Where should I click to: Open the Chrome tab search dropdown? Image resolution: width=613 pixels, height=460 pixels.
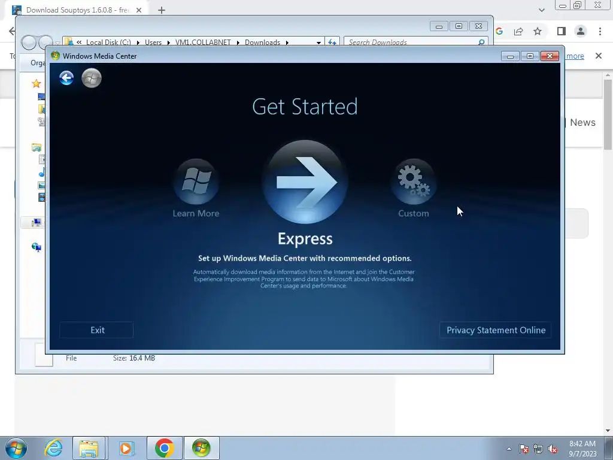[541, 10]
